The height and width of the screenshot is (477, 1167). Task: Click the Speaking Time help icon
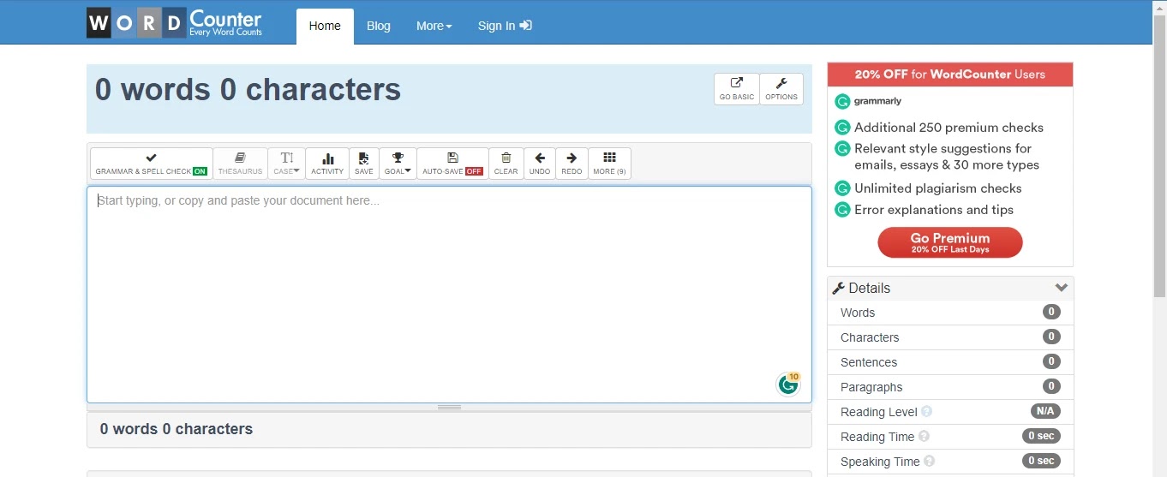929,462
